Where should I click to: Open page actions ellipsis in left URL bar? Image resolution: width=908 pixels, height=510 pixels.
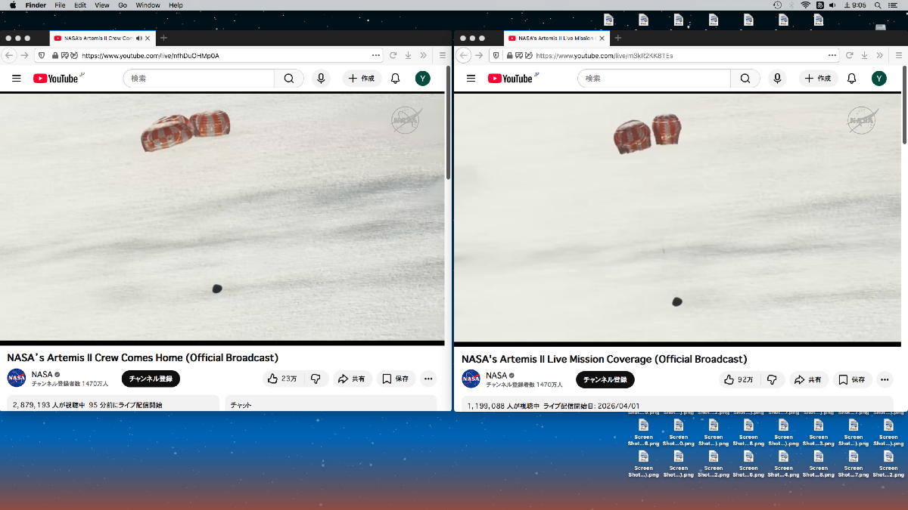[x=376, y=55]
